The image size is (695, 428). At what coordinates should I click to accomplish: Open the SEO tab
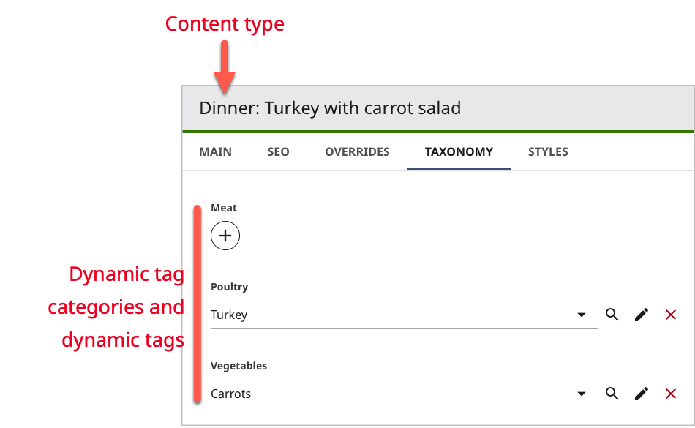278,151
